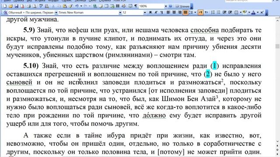Image resolution: width=280 pixels, height=157 pixels.
Task: Toggle justified alignment button
Action: tap(185, 12)
